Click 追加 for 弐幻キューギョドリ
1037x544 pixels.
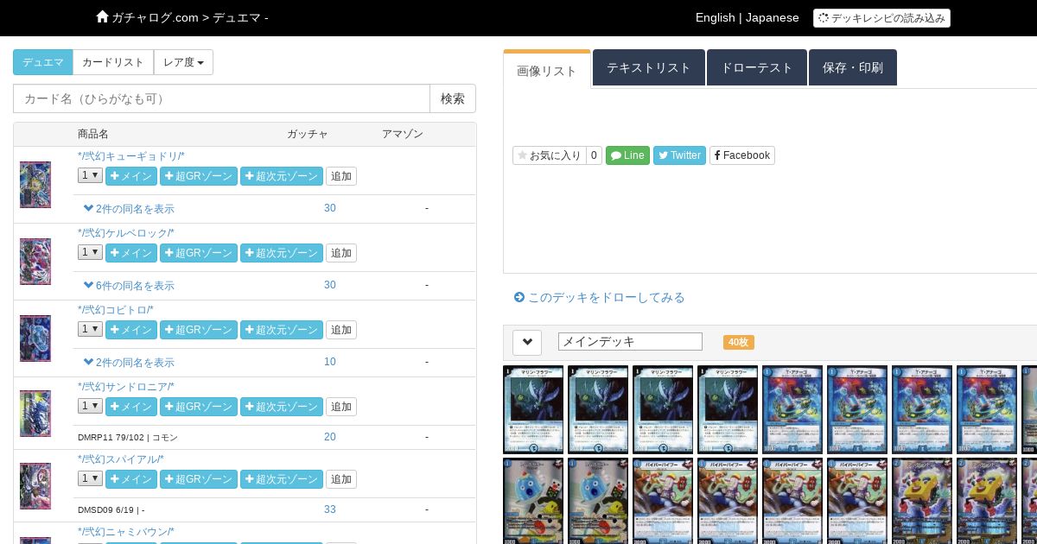coord(341,176)
